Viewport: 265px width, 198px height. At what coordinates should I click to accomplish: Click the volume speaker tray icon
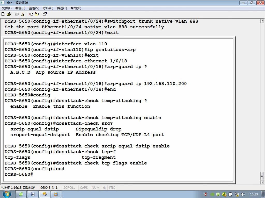coord(243,194)
